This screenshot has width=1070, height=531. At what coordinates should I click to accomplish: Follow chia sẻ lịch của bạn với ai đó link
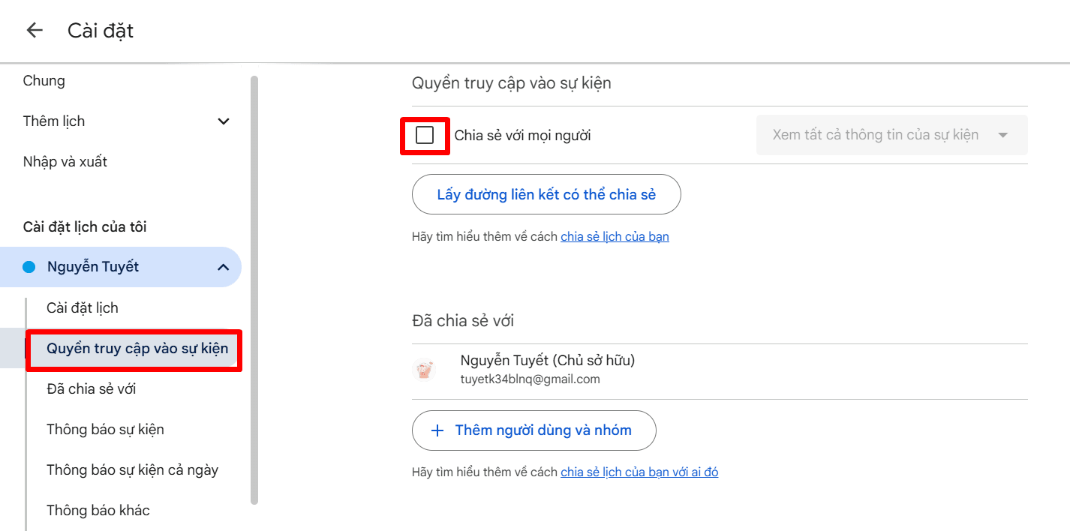click(639, 472)
